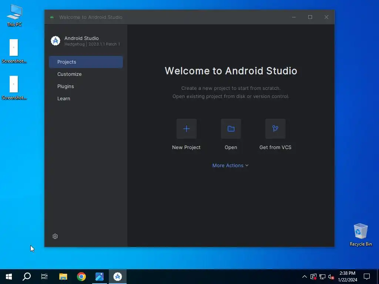Click the Get from VCS branch icon

[x=275, y=129]
